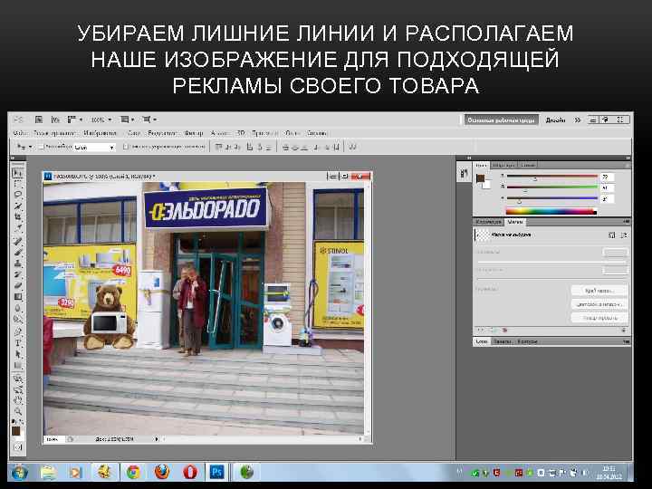Select the Основная рабочая среда workspace

[501, 120]
